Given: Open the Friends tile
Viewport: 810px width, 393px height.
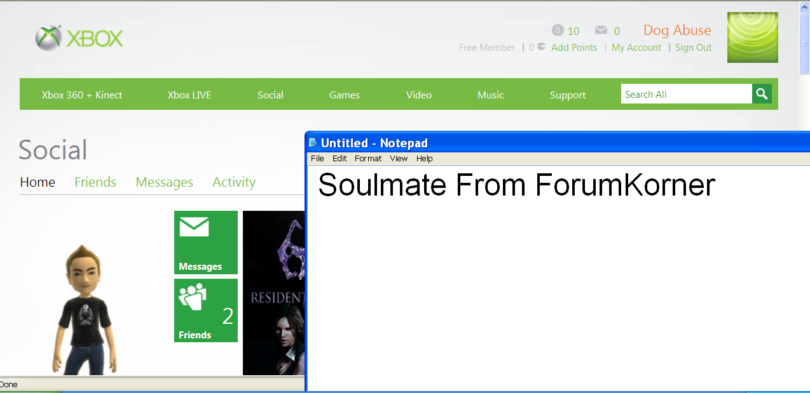Looking at the screenshot, I should (206, 310).
